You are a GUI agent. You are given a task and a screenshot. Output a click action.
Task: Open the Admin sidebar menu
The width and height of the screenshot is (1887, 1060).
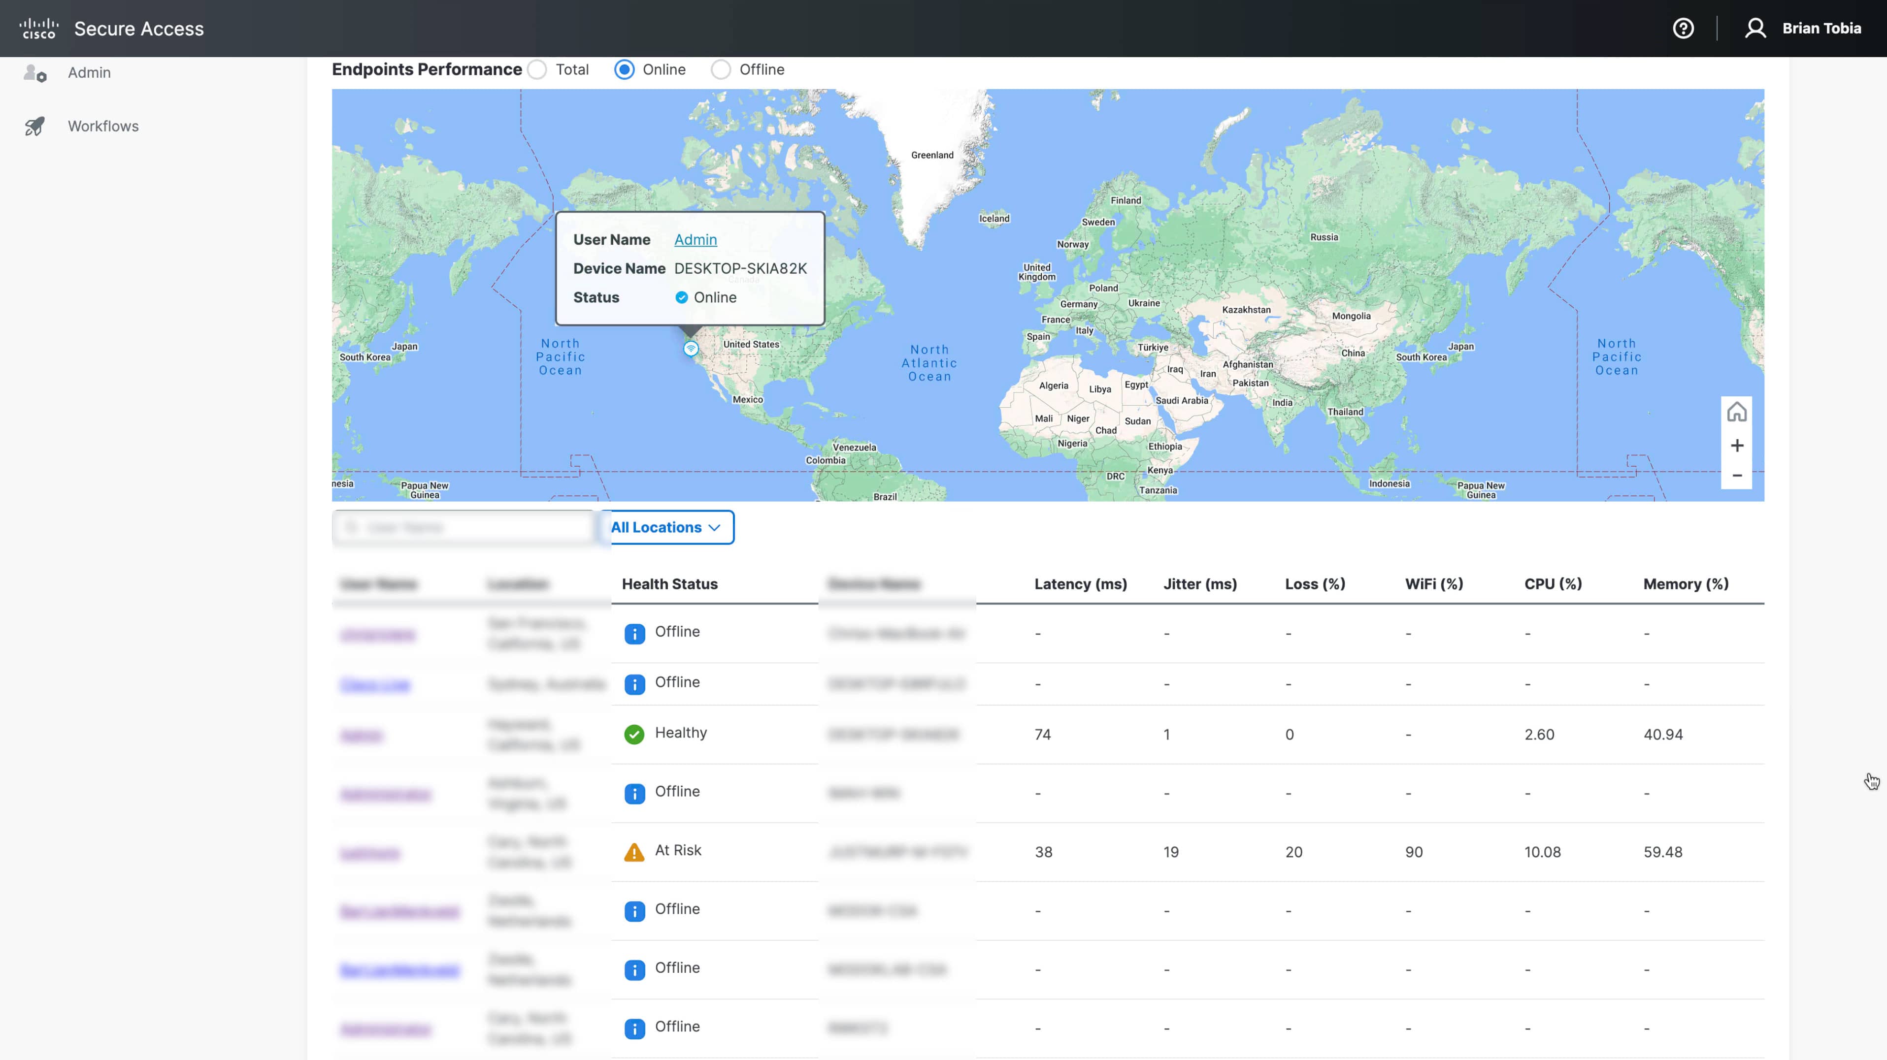(89, 72)
